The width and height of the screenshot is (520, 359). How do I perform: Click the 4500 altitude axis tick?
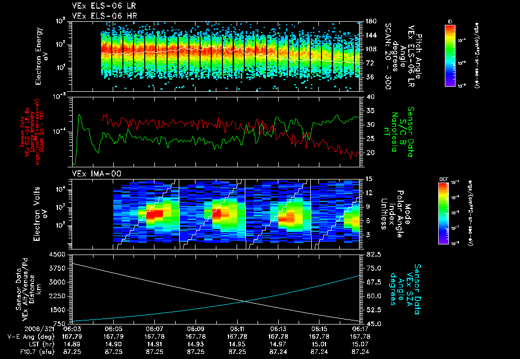57,255
